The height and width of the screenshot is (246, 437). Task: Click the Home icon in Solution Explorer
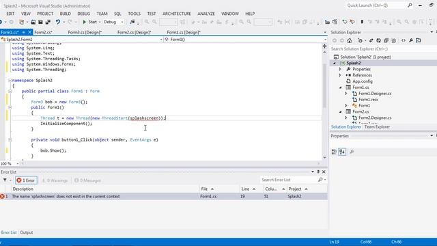pos(349,40)
